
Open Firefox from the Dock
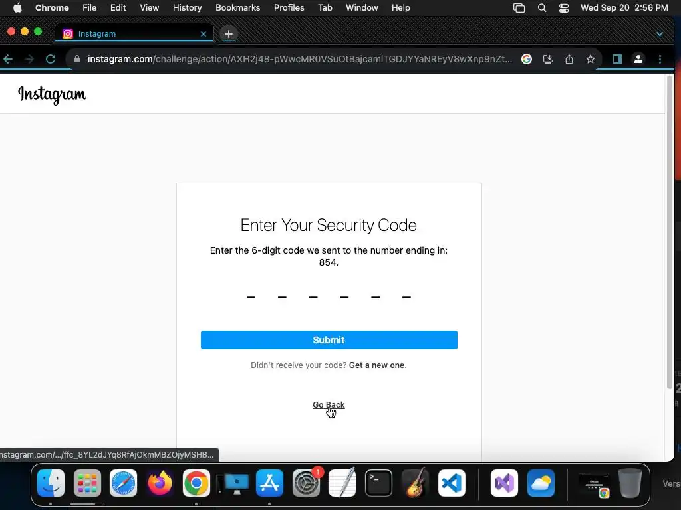point(160,483)
